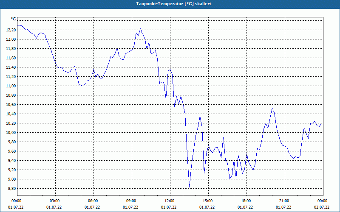Select the 11,20 y-axis label
The height and width of the screenshot is (212, 340).
[x=11, y=77]
